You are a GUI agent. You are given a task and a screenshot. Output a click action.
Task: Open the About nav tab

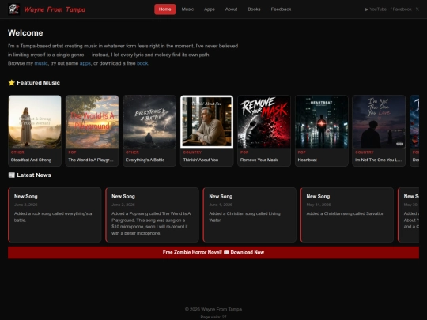[231, 9]
